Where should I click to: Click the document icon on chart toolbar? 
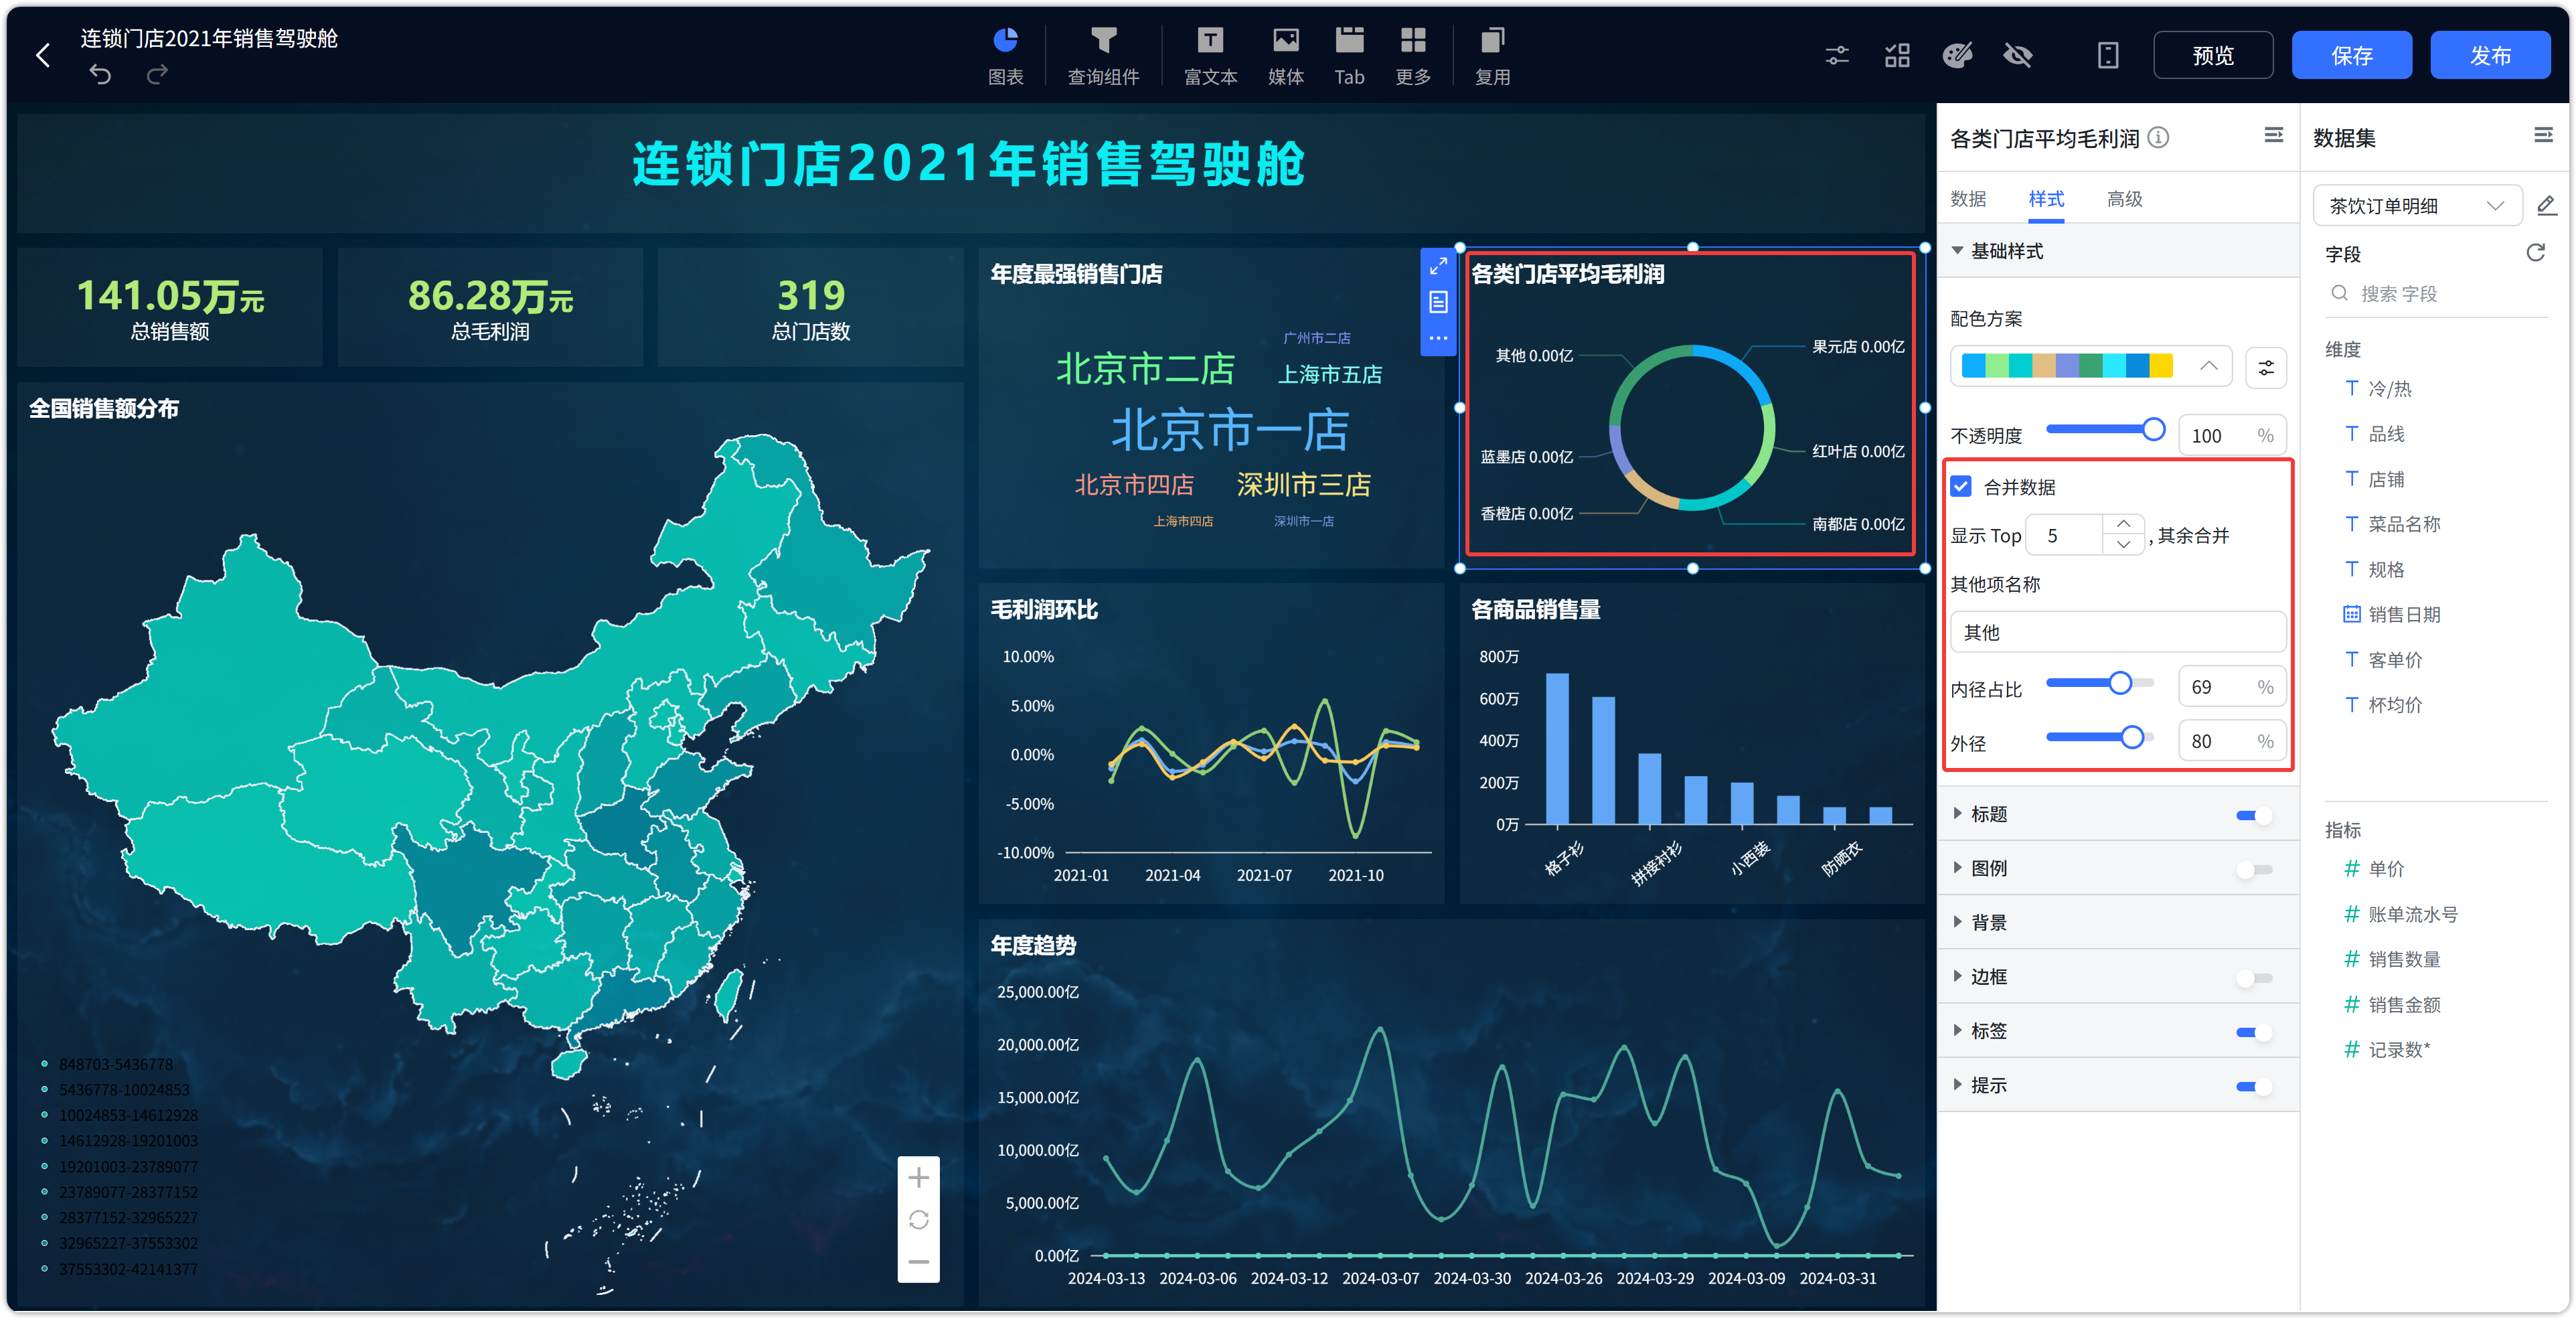coord(1438,302)
